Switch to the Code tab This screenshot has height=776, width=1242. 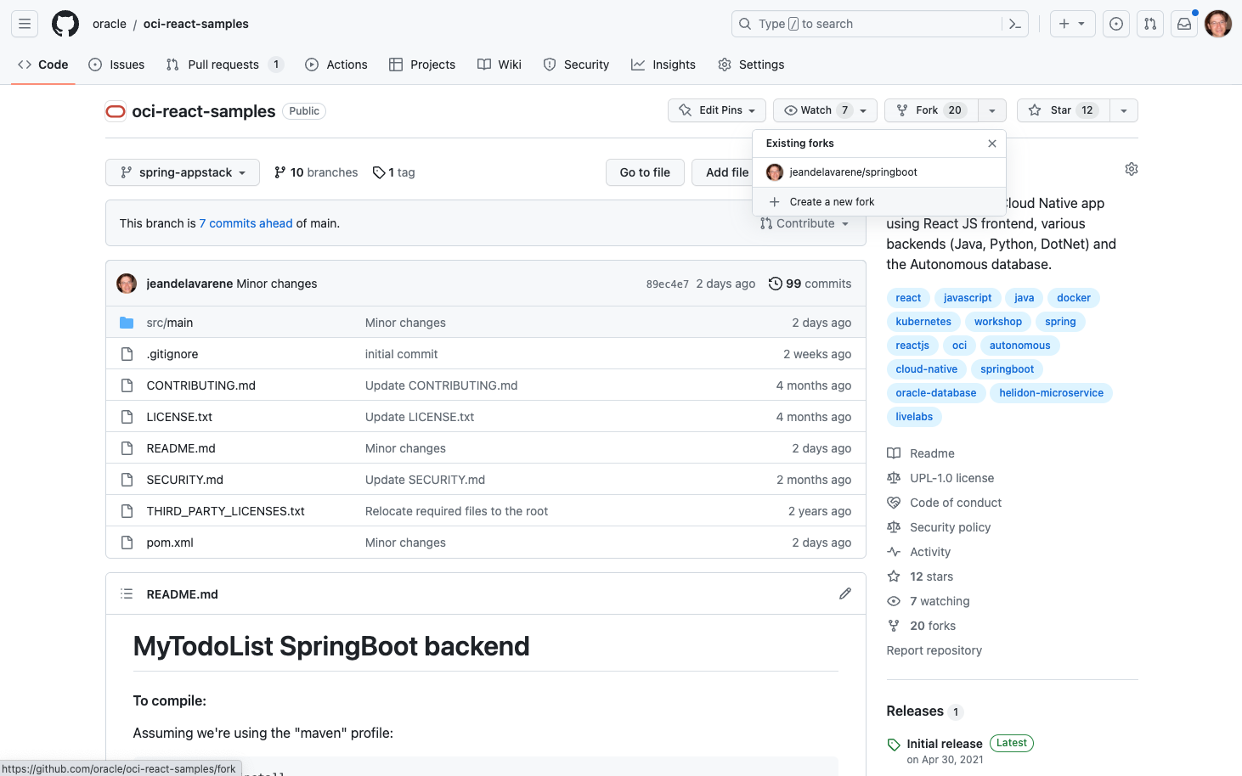point(43,65)
